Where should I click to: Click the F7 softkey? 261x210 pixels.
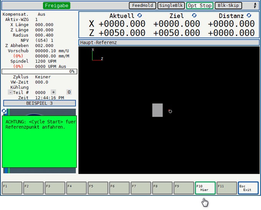pyautogui.click(x=141, y=188)
